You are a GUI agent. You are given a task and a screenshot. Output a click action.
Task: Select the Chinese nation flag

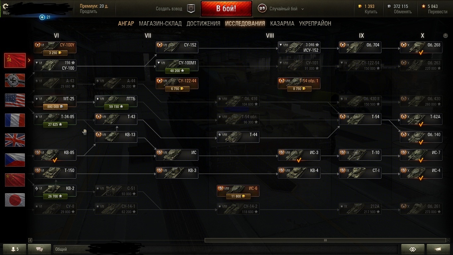15,180
